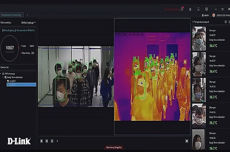Select the third layout icon below video

pos(52,141)
